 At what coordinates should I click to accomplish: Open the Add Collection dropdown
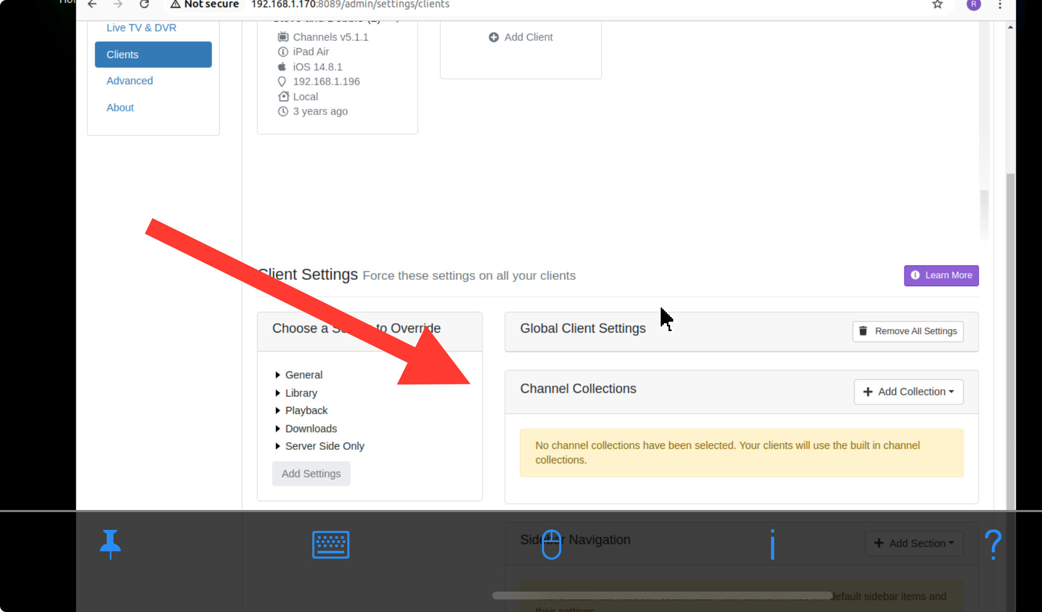click(x=909, y=392)
